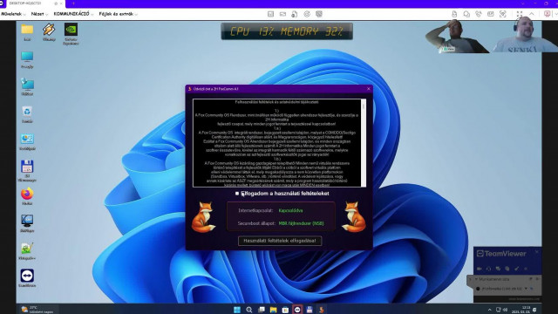The height and width of the screenshot is (314, 558).
Task: Open Microsoft Store from the taskbar
Action: 285,310
